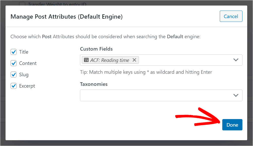Uncheck the Excerpt checkbox
253x146 pixels.
(14, 86)
